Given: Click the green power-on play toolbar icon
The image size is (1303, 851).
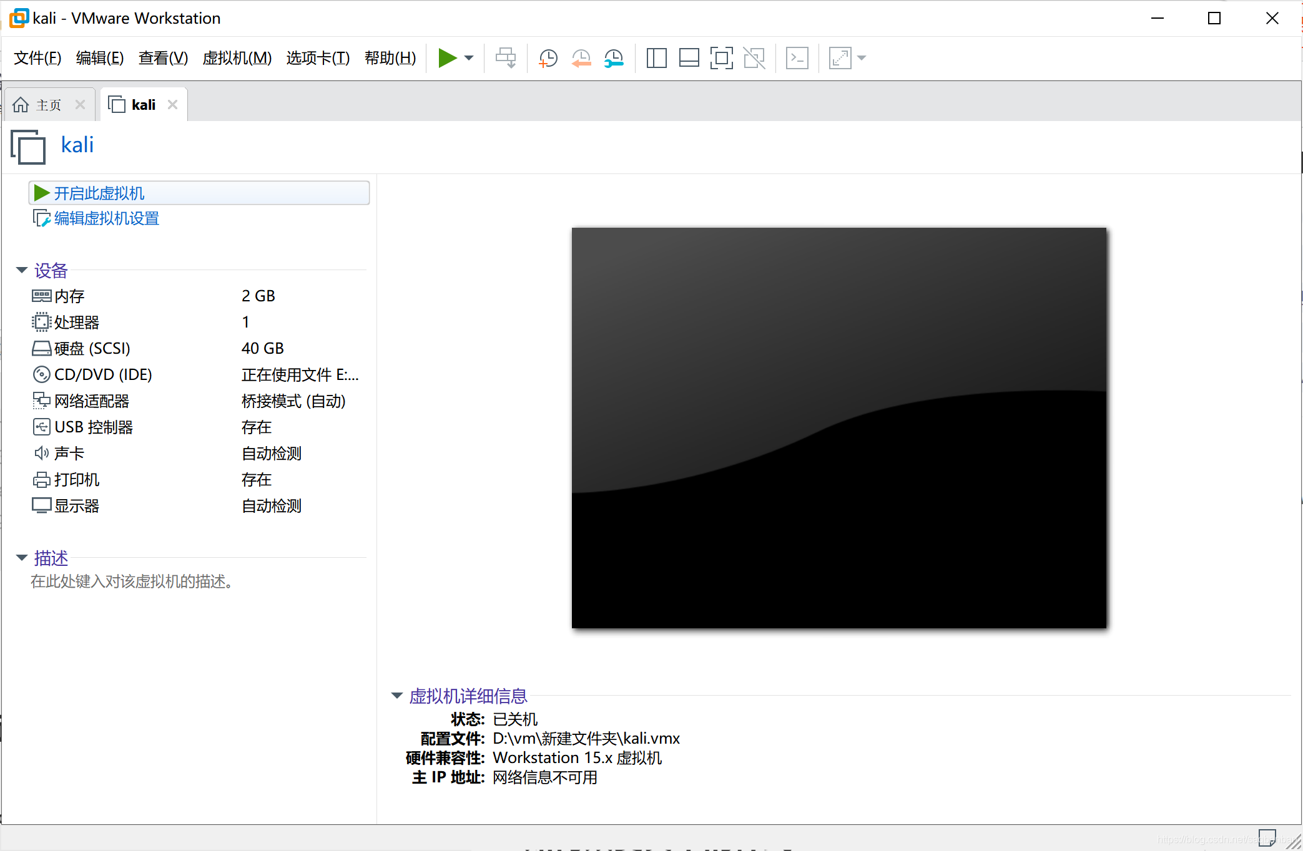Looking at the screenshot, I should [x=447, y=58].
